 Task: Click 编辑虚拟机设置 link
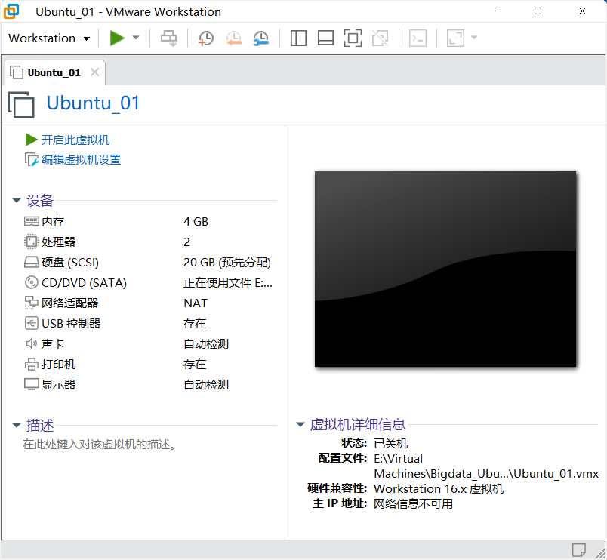tap(81, 159)
